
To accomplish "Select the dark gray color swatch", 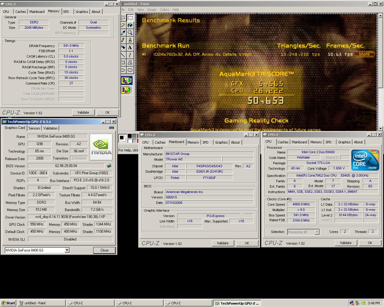I will pos(134,136).
